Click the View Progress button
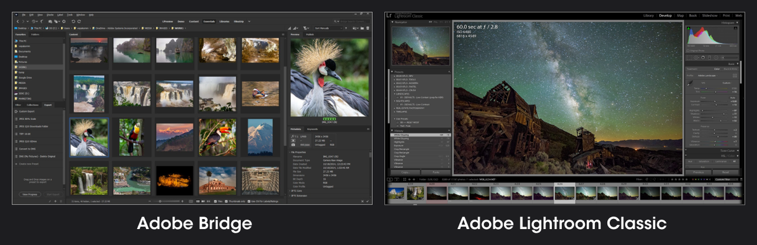 tap(30, 194)
